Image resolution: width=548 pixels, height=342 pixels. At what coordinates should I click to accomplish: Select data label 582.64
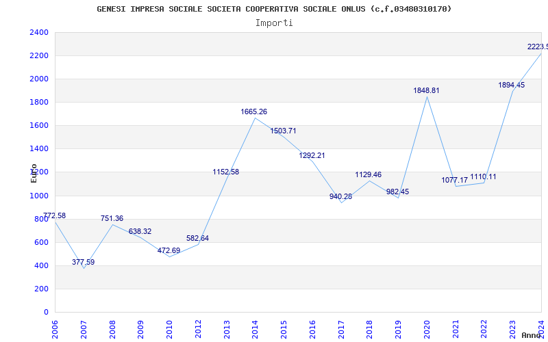click(x=197, y=238)
